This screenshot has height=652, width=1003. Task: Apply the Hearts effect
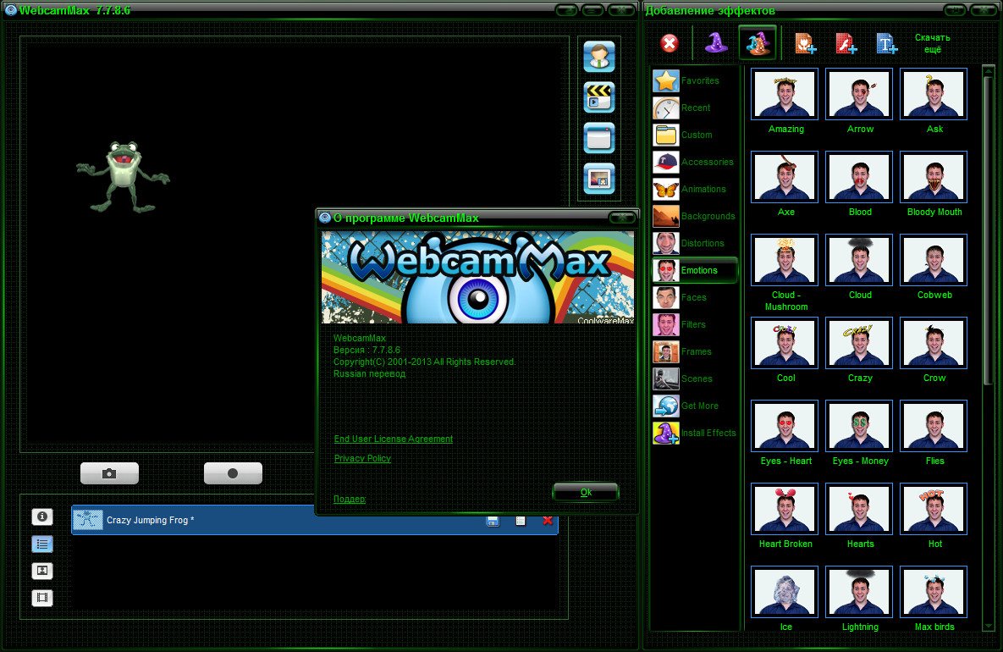859,509
